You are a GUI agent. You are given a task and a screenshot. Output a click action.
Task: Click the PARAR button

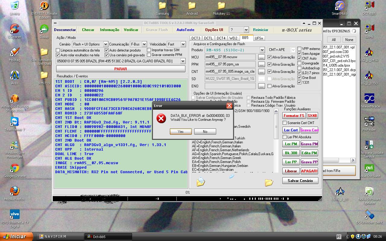click(121, 69)
